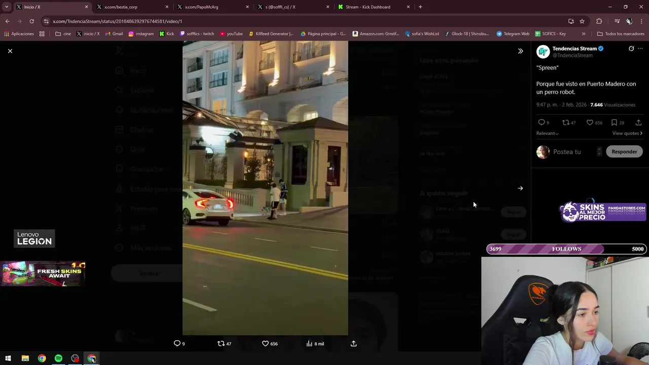Click the tweet timestamp 9:47 p. m.
Screen dimensions: 649x365
(561, 105)
